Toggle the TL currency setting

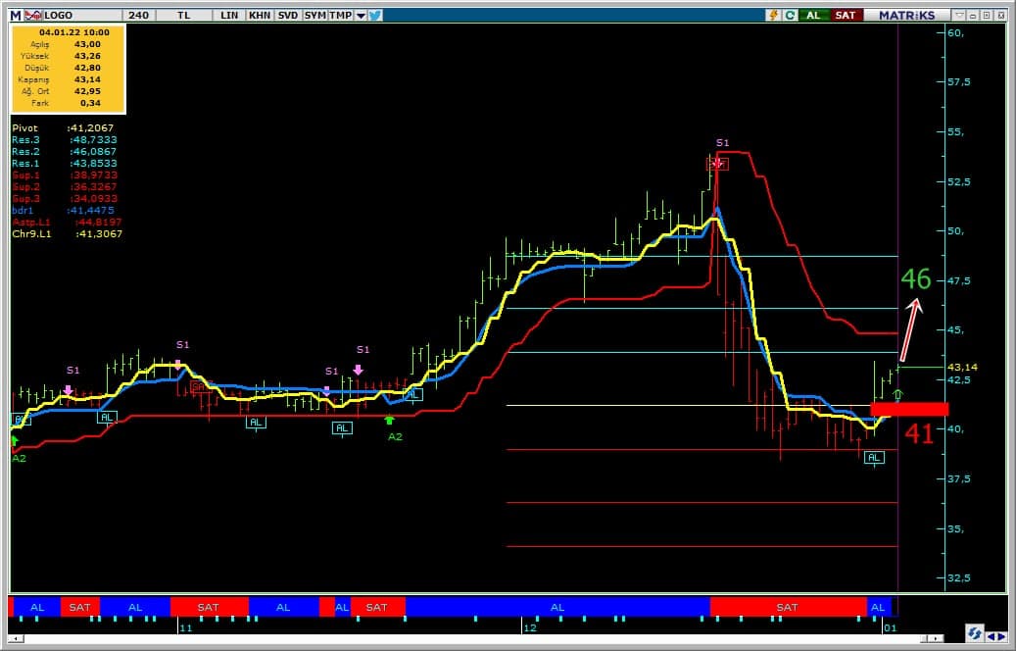click(185, 15)
